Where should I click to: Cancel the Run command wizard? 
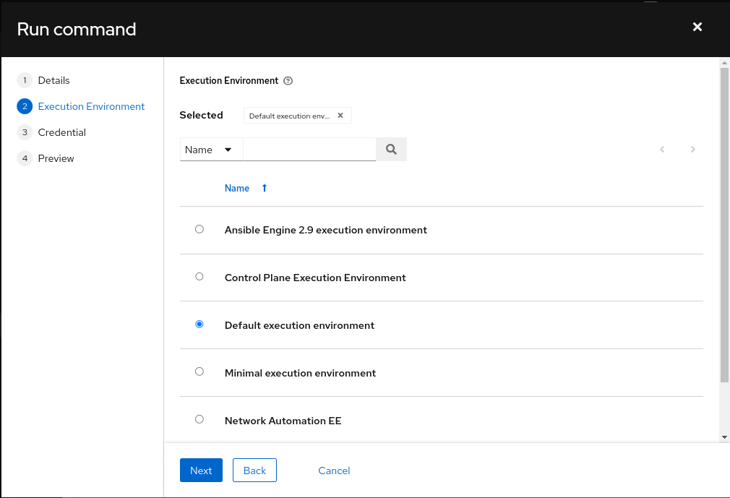pos(334,470)
